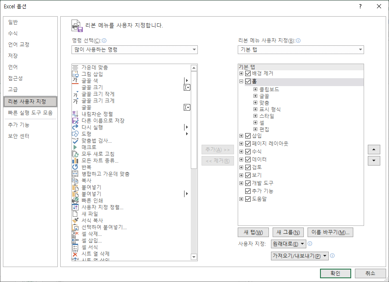Open the 리본 메뉴 사용자 지정 dropdown

pos(300,49)
